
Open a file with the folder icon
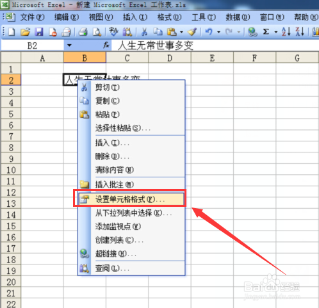coord(26,32)
